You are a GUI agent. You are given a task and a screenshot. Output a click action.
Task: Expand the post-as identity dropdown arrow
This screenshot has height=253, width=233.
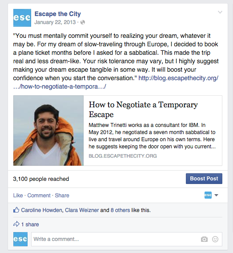(x=217, y=195)
